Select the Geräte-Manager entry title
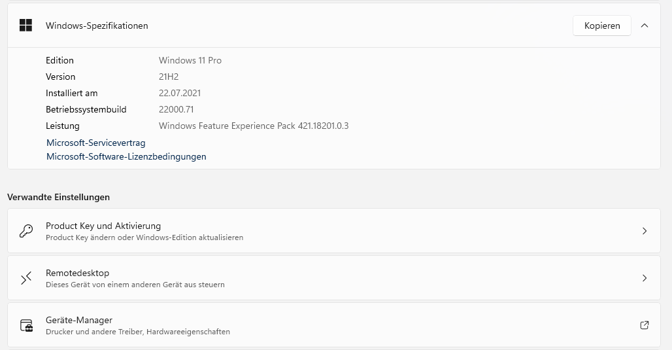This screenshot has height=350, width=672. 79,320
